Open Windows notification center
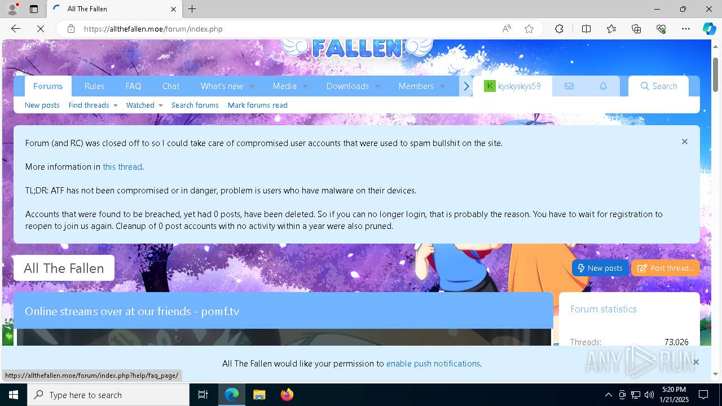The image size is (722, 406). [703, 395]
